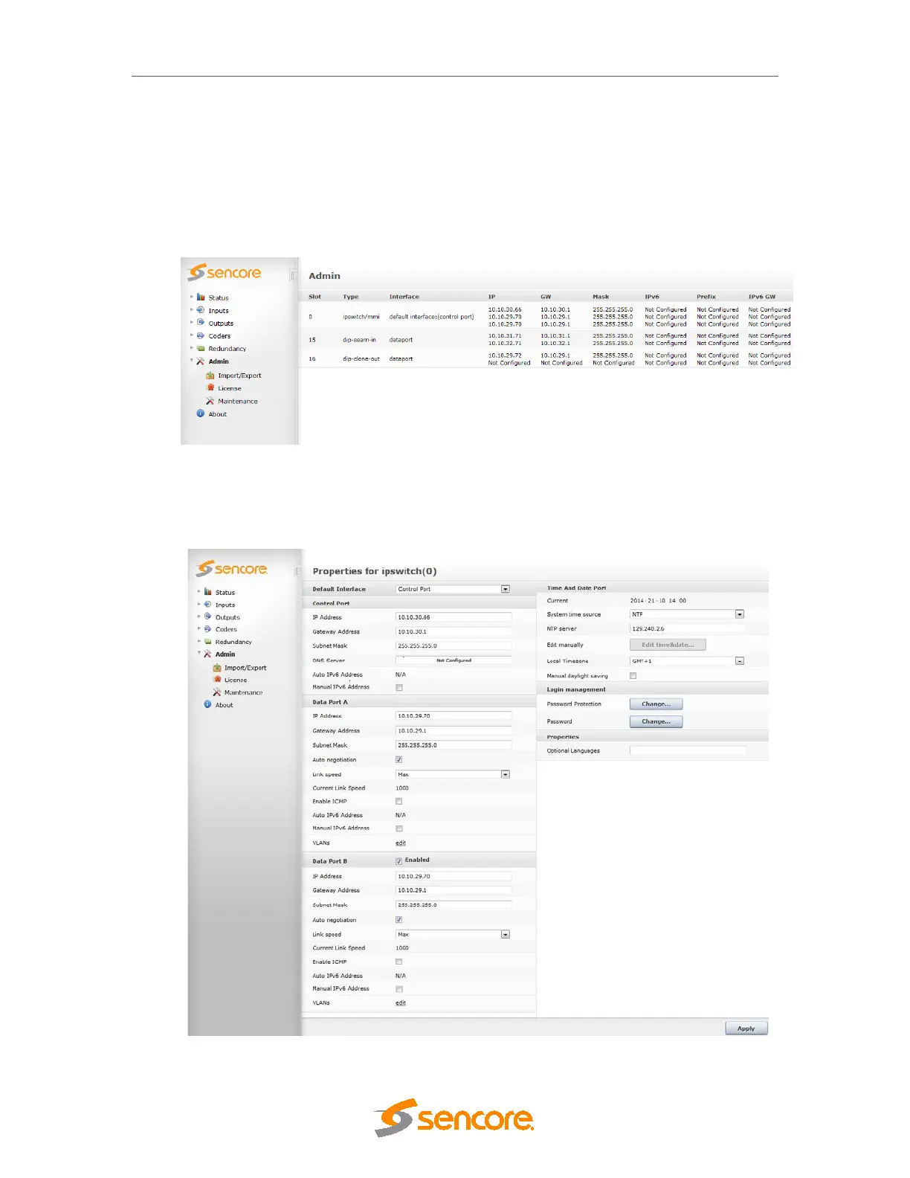
Task: Enable the Manual daylight saving checkbox
Action: 633,676
